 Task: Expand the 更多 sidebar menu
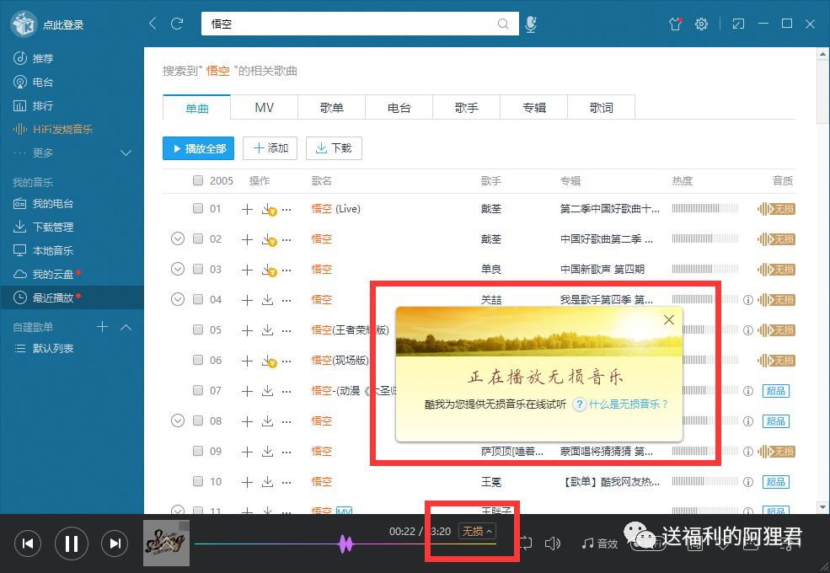click(72, 153)
